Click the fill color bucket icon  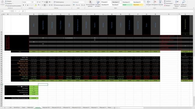(36, 5)
